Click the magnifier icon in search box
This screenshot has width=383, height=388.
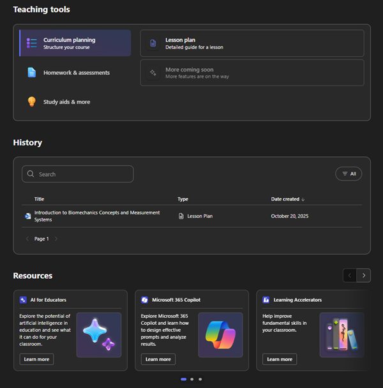tap(31, 174)
